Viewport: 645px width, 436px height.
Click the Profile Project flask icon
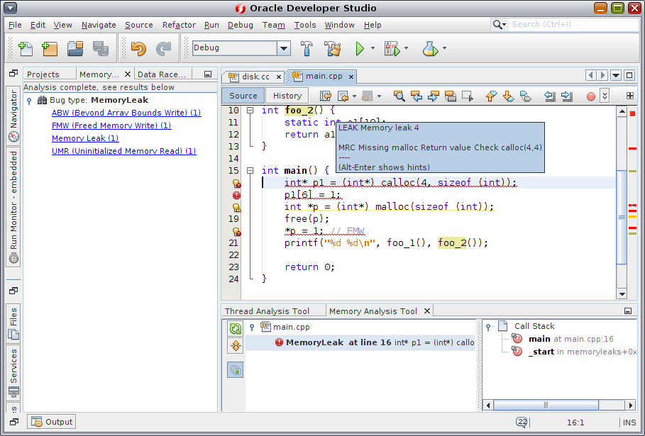click(x=429, y=48)
